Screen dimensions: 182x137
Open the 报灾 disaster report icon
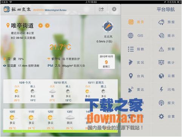pos(161,103)
